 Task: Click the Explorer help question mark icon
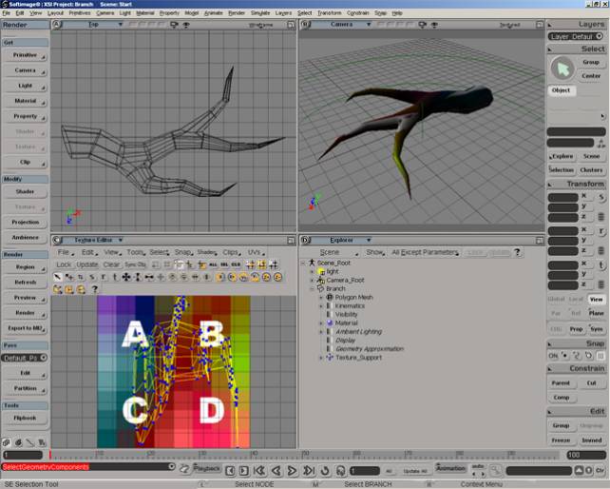click(518, 252)
